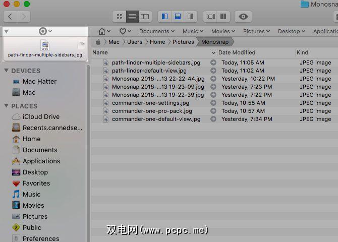Image resolution: width=338 pixels, height=242 pixels.
Task: Switch to column view
Action: (145, 17)
